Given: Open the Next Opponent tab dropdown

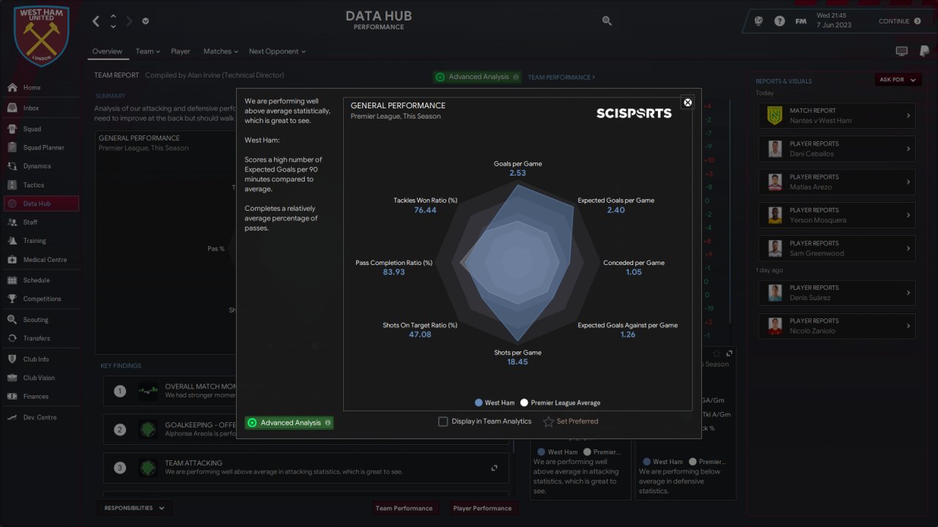Looking at the screenshot, I should coord(277,51).
